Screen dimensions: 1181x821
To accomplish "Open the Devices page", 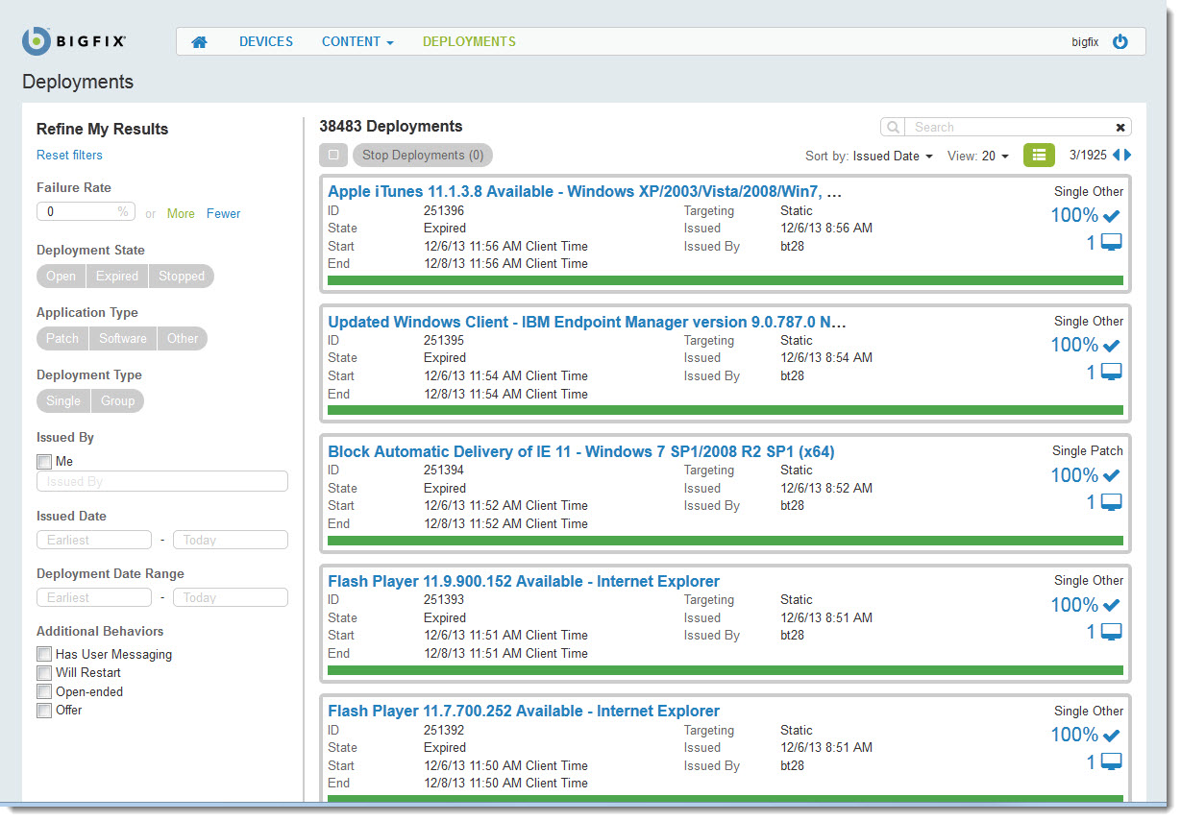I will 266,42.
